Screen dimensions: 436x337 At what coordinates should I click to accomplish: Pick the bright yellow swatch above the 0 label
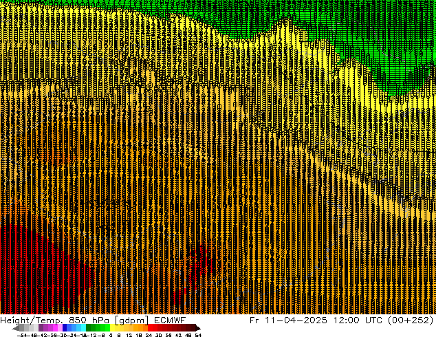[113, 327]
